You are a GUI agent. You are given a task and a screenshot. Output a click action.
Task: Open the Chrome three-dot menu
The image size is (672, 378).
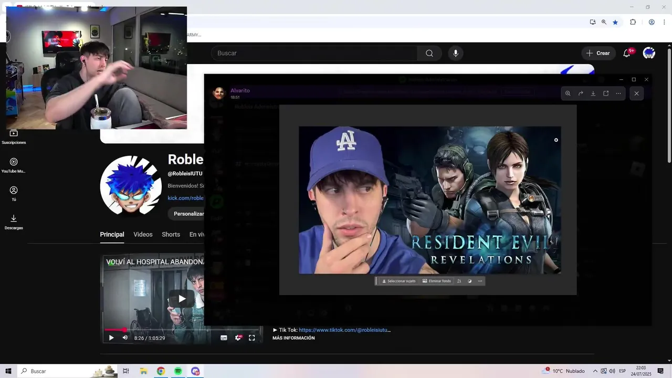pyautogui.click(x=664, y=22)
